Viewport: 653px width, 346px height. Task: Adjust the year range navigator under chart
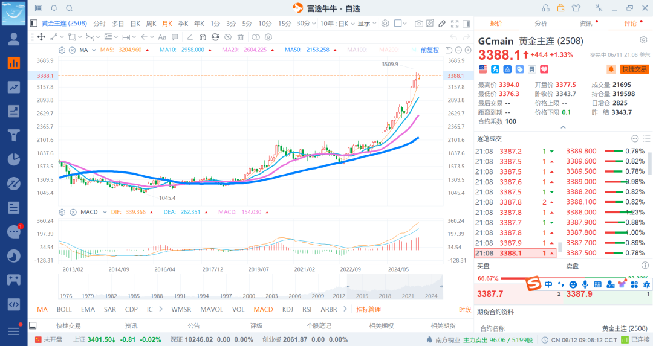coord(251,287)
